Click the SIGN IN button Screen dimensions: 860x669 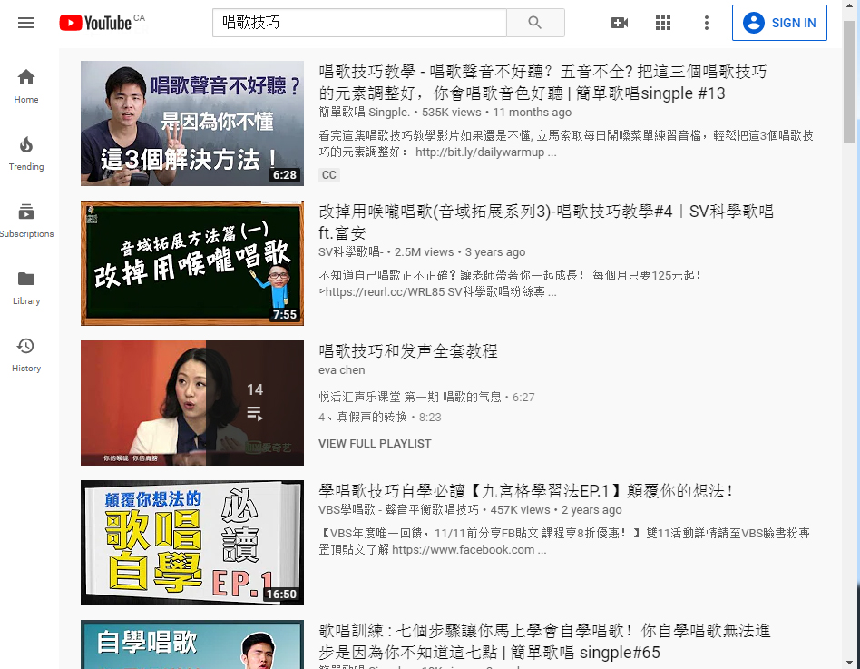click(x=779, y=23)
